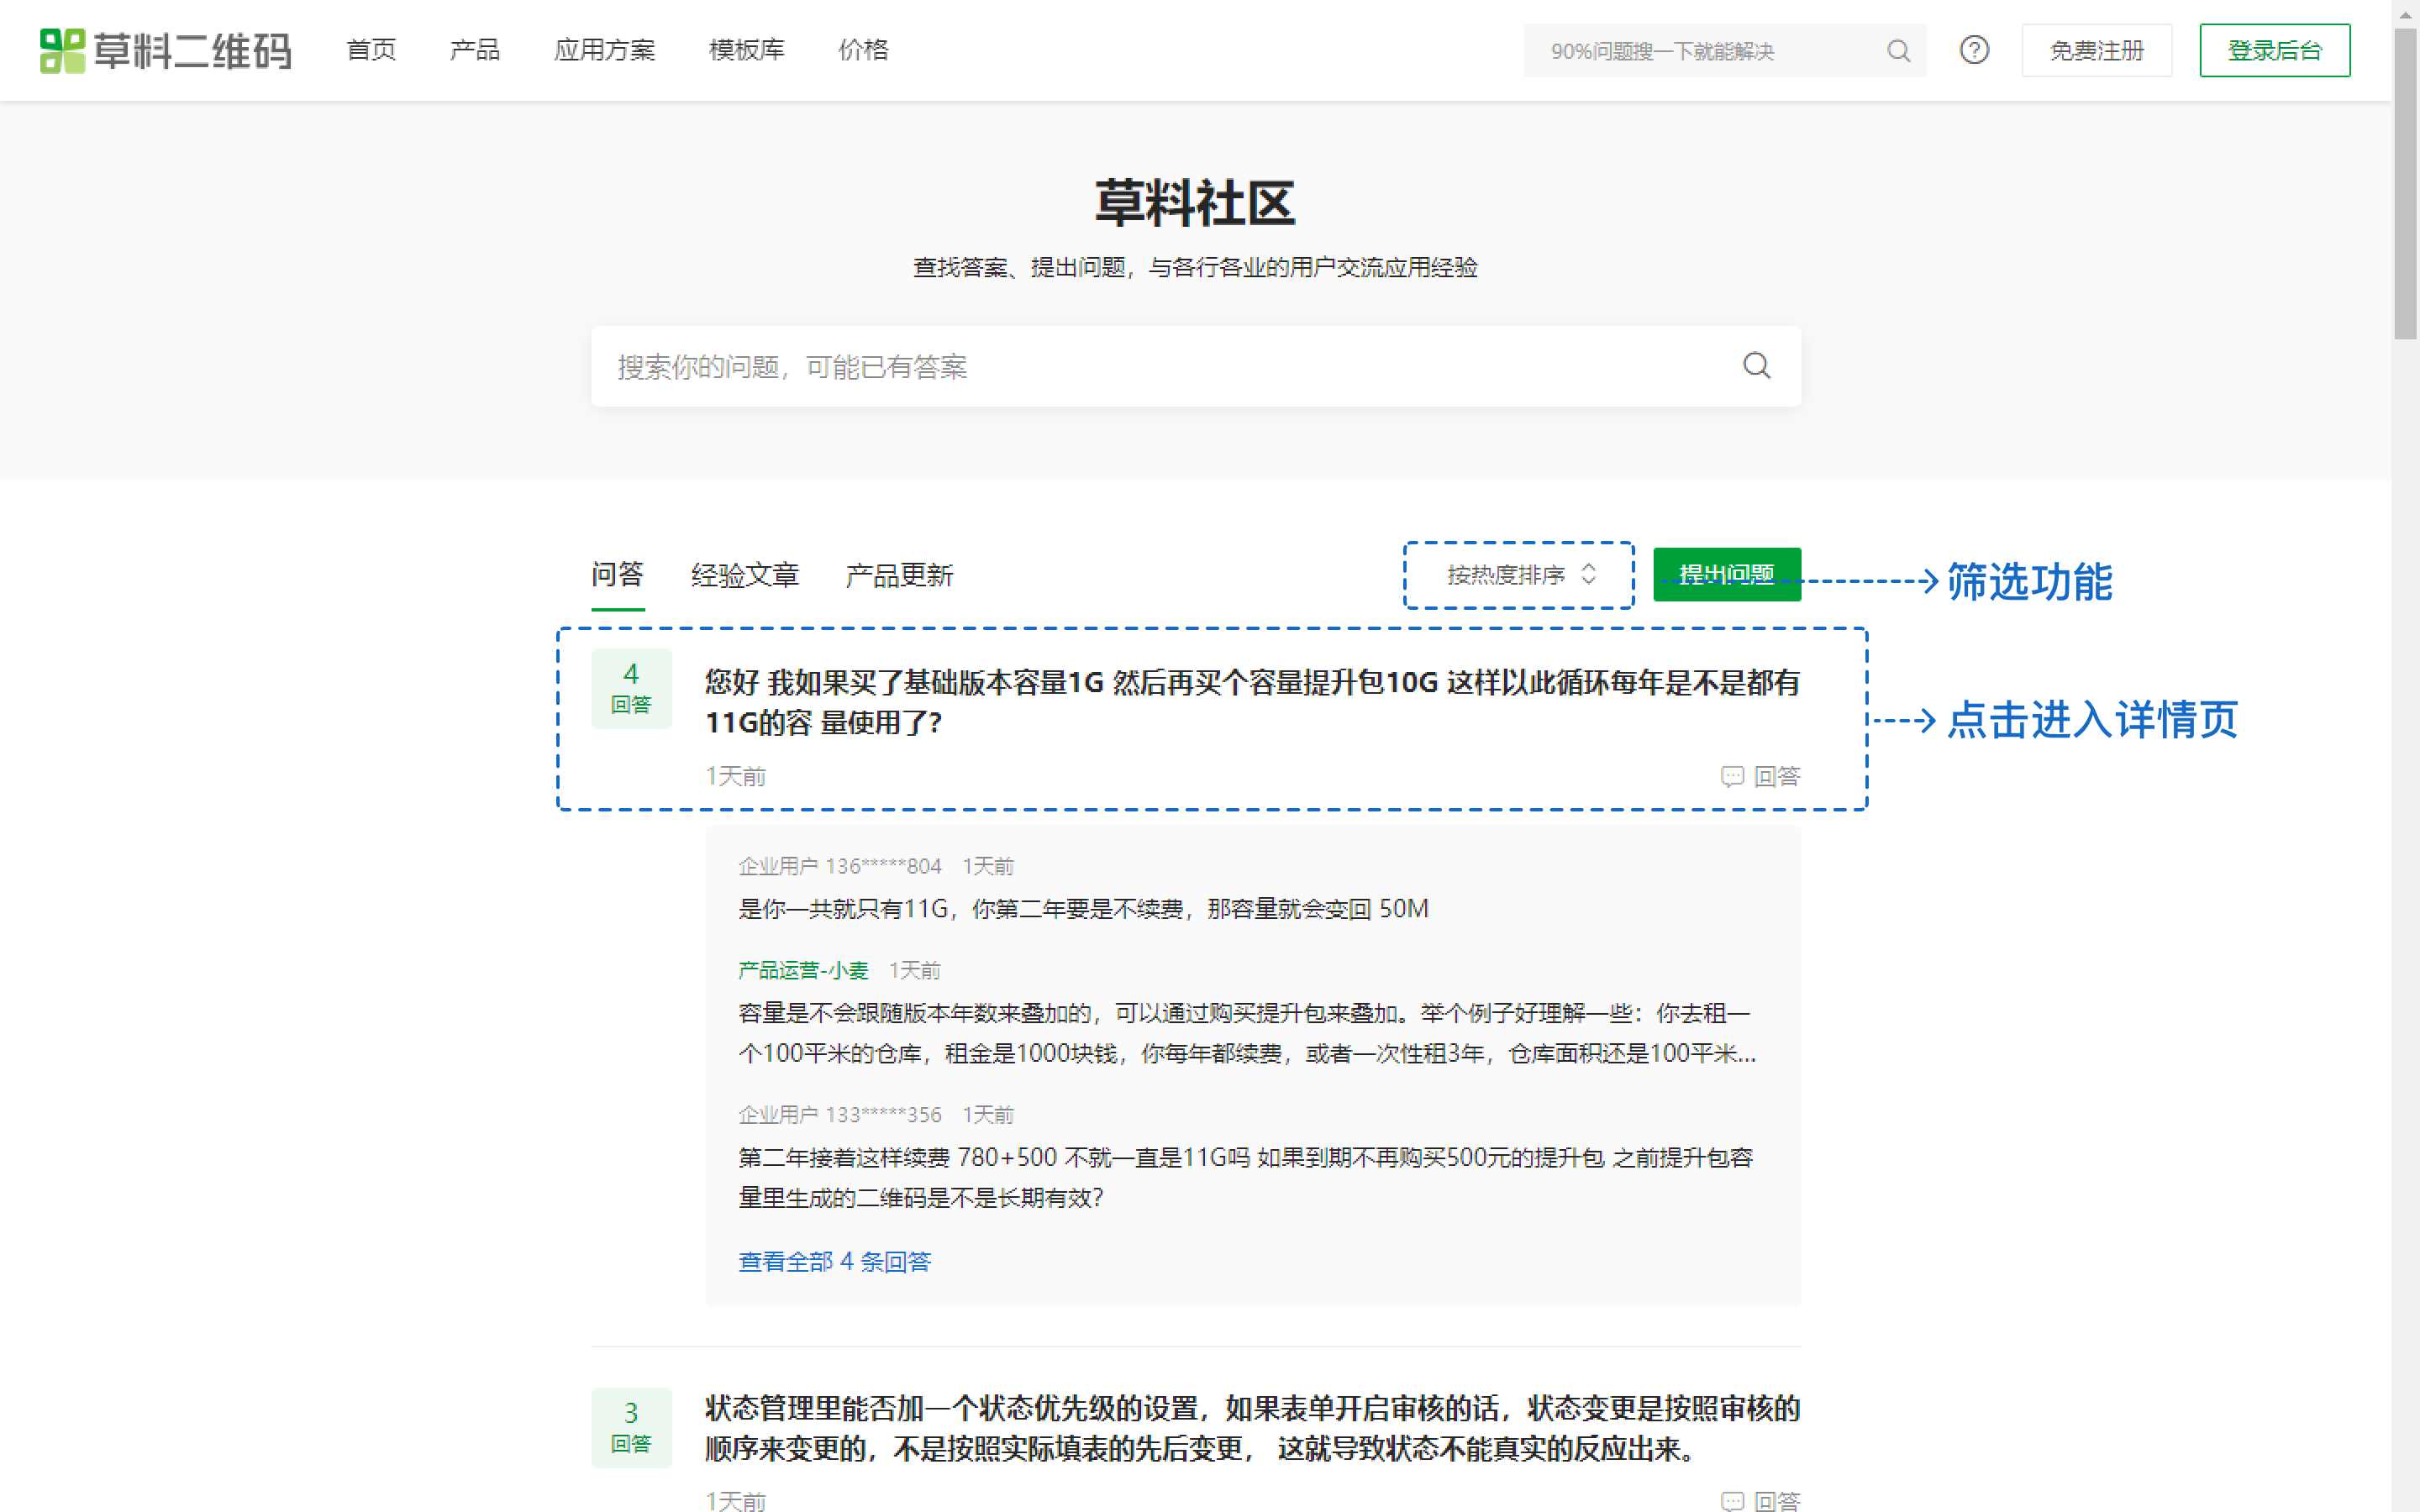The height and width of the screenshot is (1512, 2420).
Task: Click 回答 reply icon on 状态管理 question
Action: (x=1760, y=1500)
